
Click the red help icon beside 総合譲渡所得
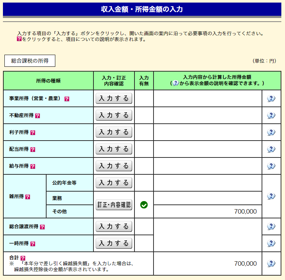click(42, 227)
